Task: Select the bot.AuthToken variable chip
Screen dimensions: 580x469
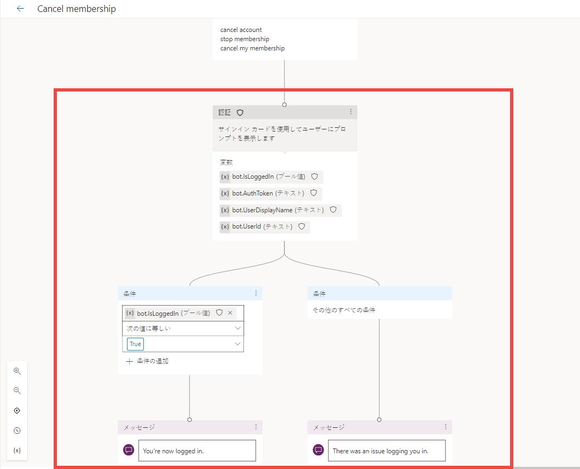Action: (x=271, y=193)
